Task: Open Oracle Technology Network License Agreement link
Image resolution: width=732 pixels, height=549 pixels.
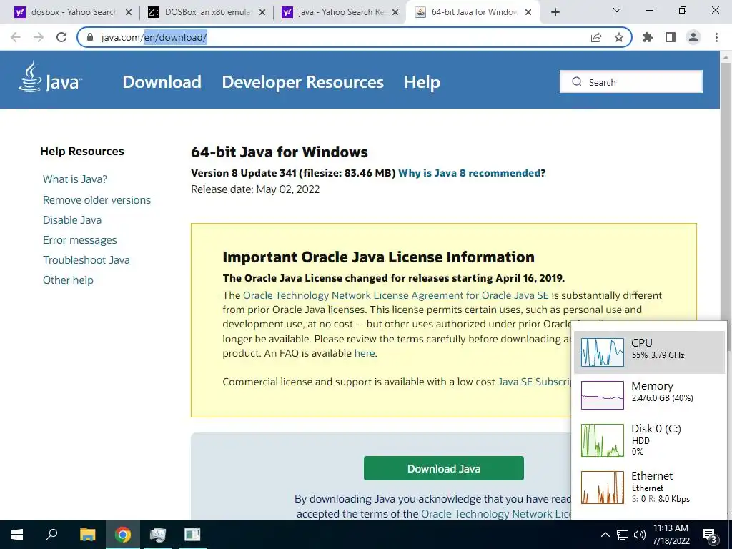Action: (x=396, y=295)
